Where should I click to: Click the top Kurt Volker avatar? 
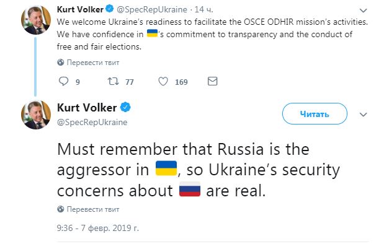(36, 20)
